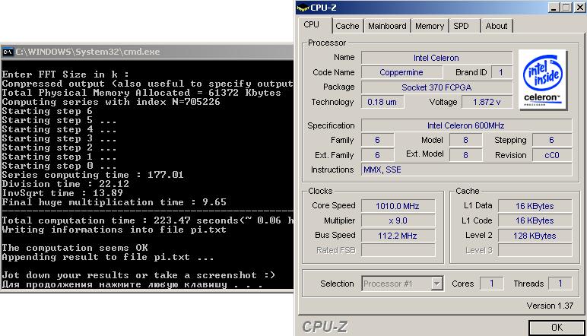This screenshot has height=336, width=587.
Task: Select the Memory tab
Action: [430, 26]
